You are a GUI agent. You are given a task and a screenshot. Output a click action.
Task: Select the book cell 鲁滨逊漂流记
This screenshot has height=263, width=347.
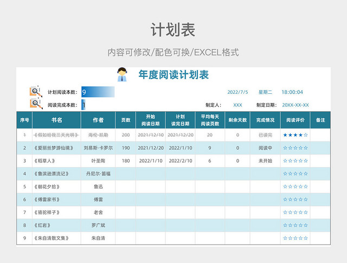56,174
